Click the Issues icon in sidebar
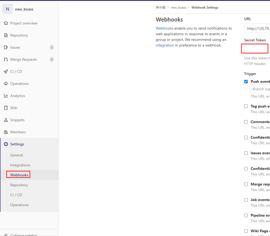 pos(6,47)
